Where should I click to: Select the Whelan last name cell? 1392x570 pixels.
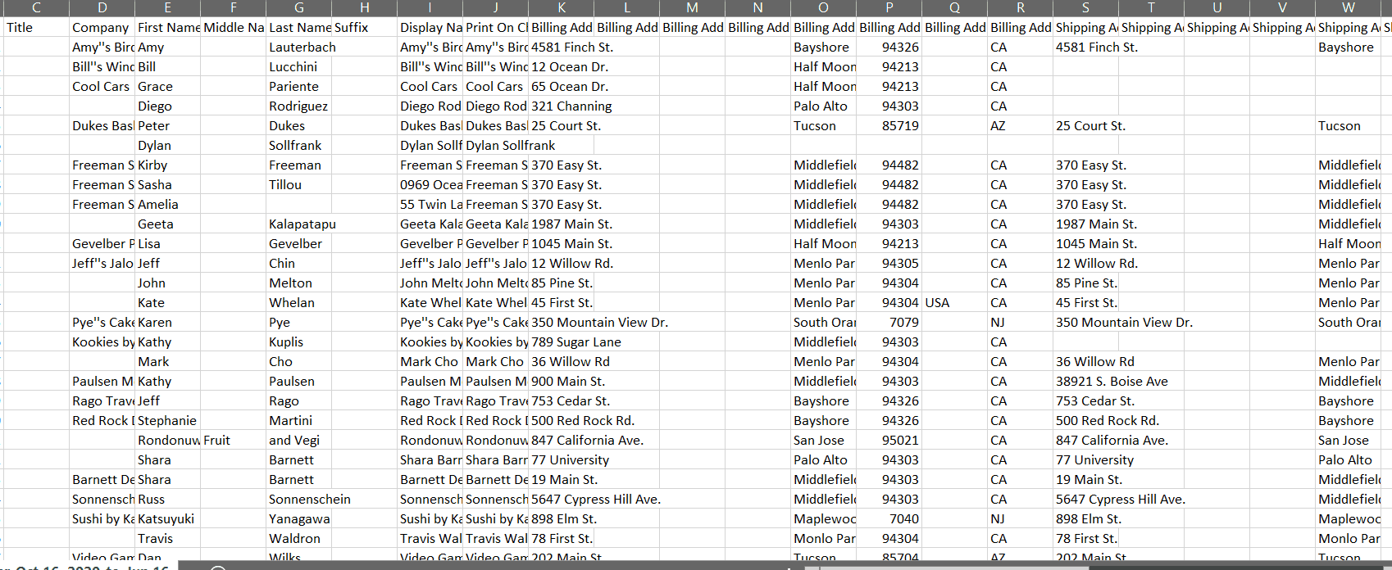[x=299, y=302]
